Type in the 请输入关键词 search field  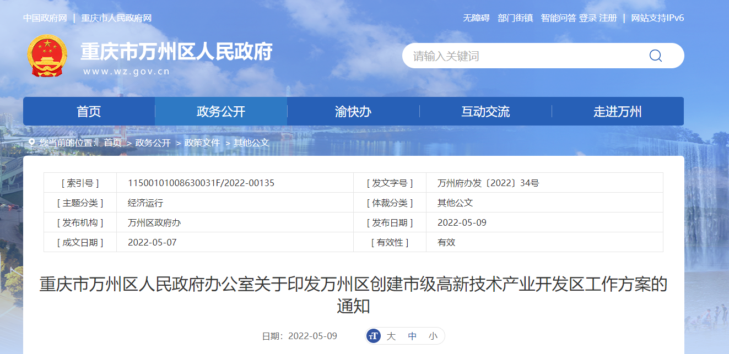(523, 56)
